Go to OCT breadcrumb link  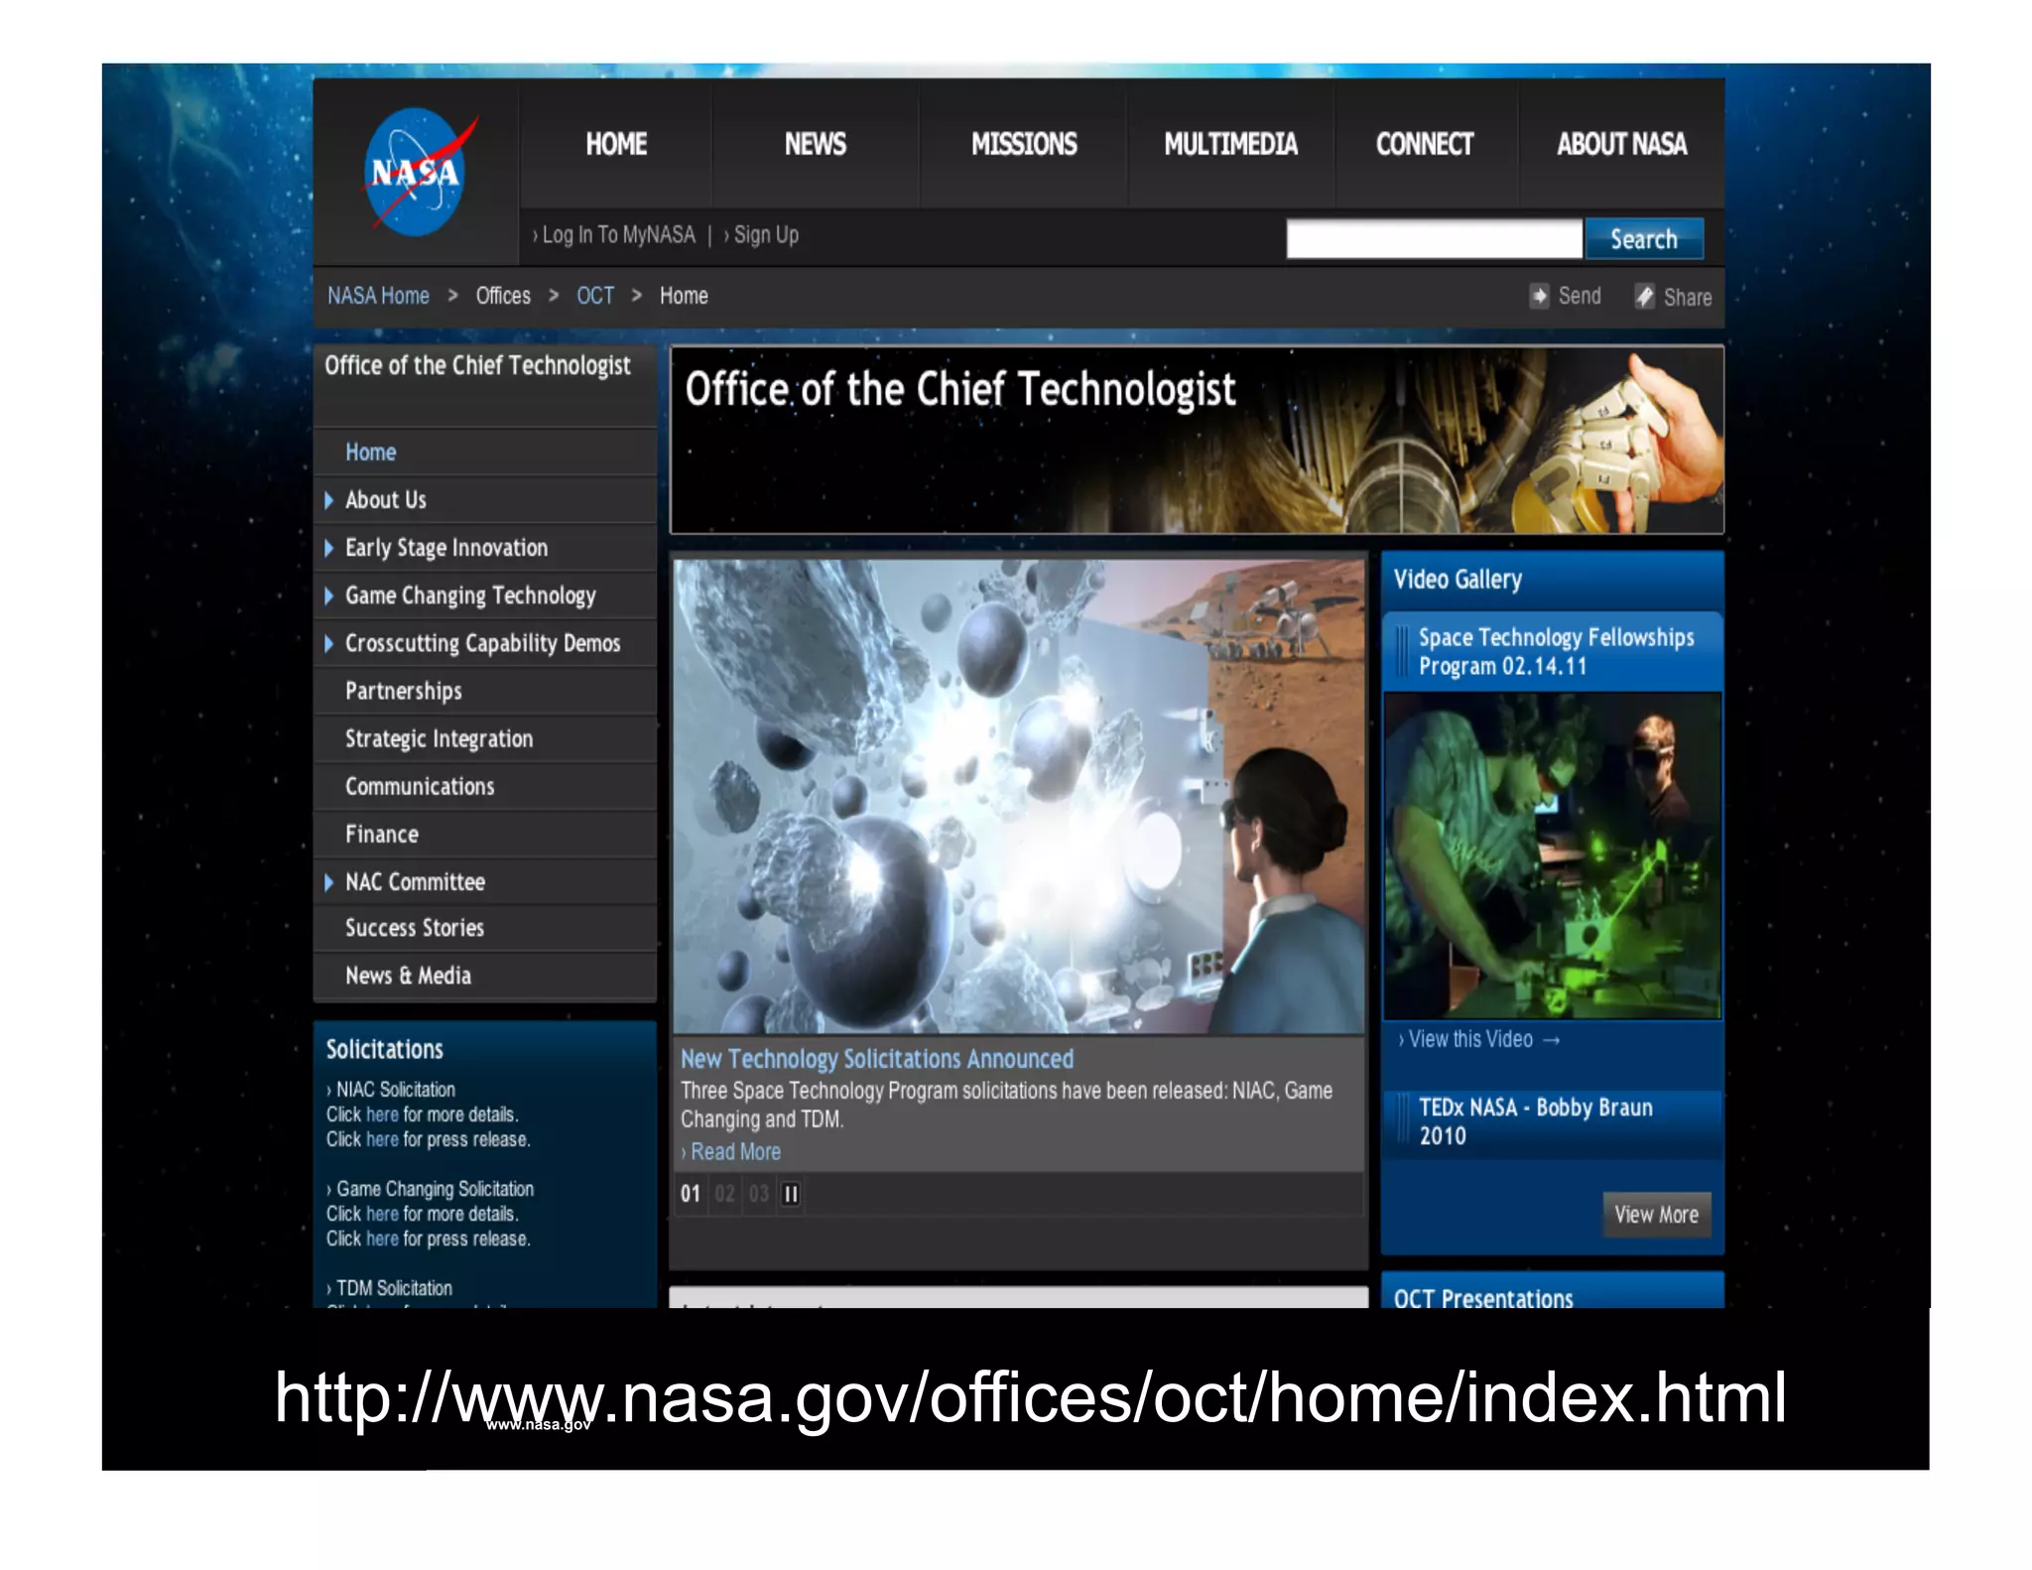click(595, 296)
